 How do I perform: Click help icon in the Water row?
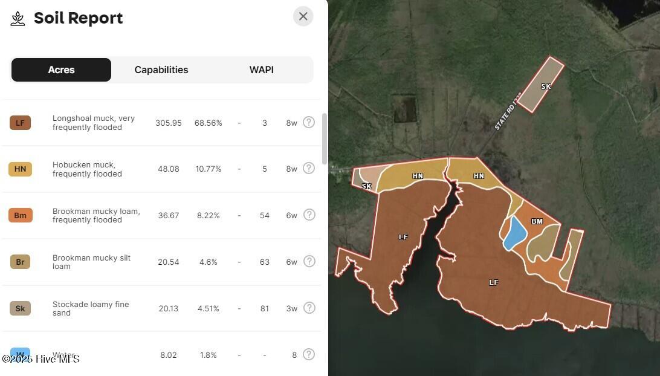point(309,354)
